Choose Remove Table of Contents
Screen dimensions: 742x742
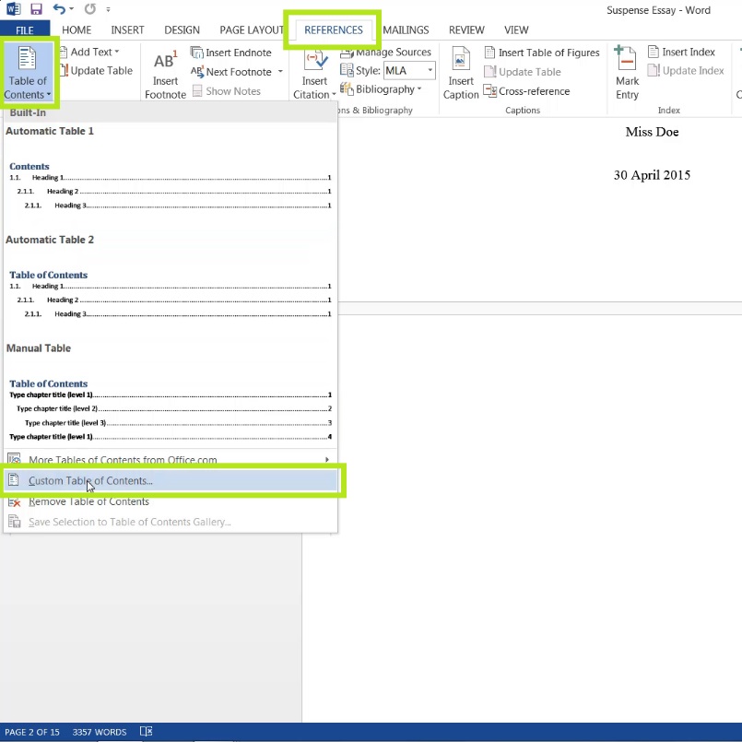pos(170,501)
